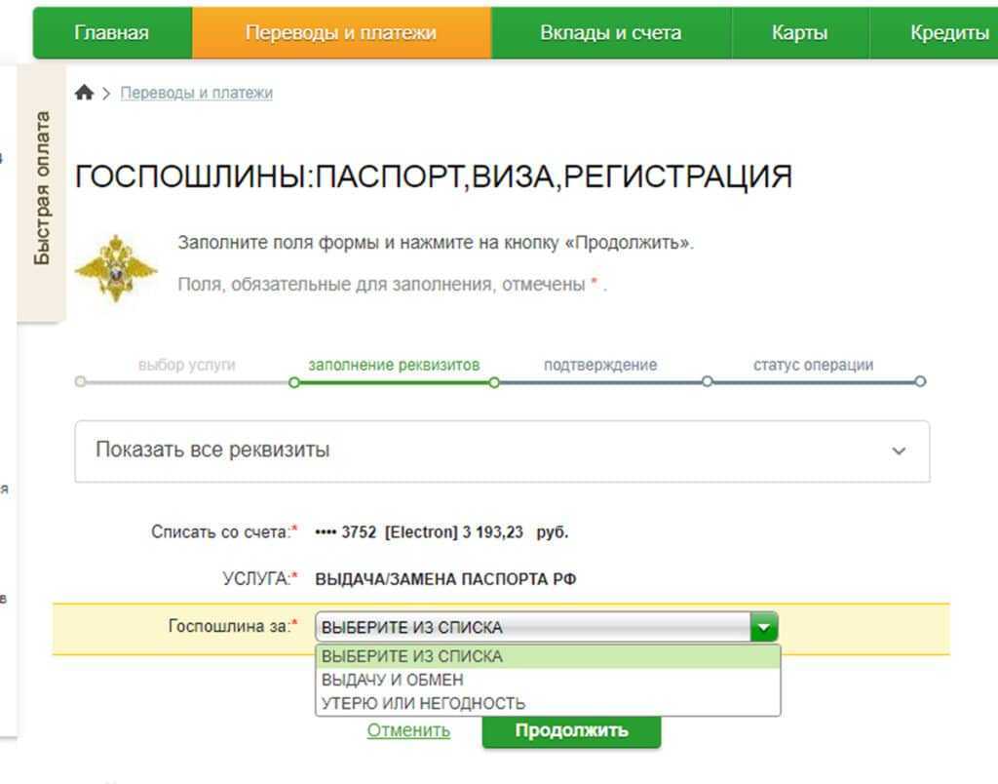
Task: Click the заполнение реквизитов step label
Action: point(394,365)
